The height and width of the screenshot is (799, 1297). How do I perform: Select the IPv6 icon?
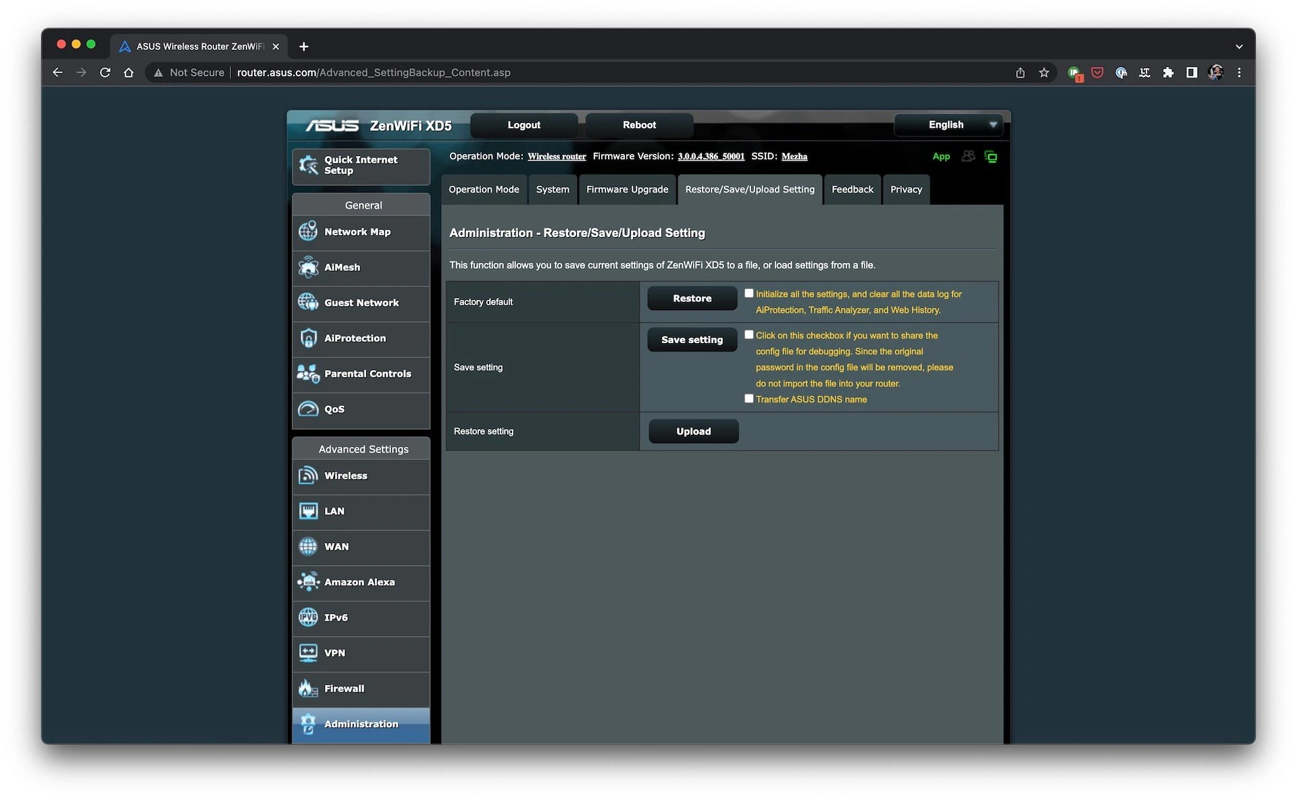308,617
